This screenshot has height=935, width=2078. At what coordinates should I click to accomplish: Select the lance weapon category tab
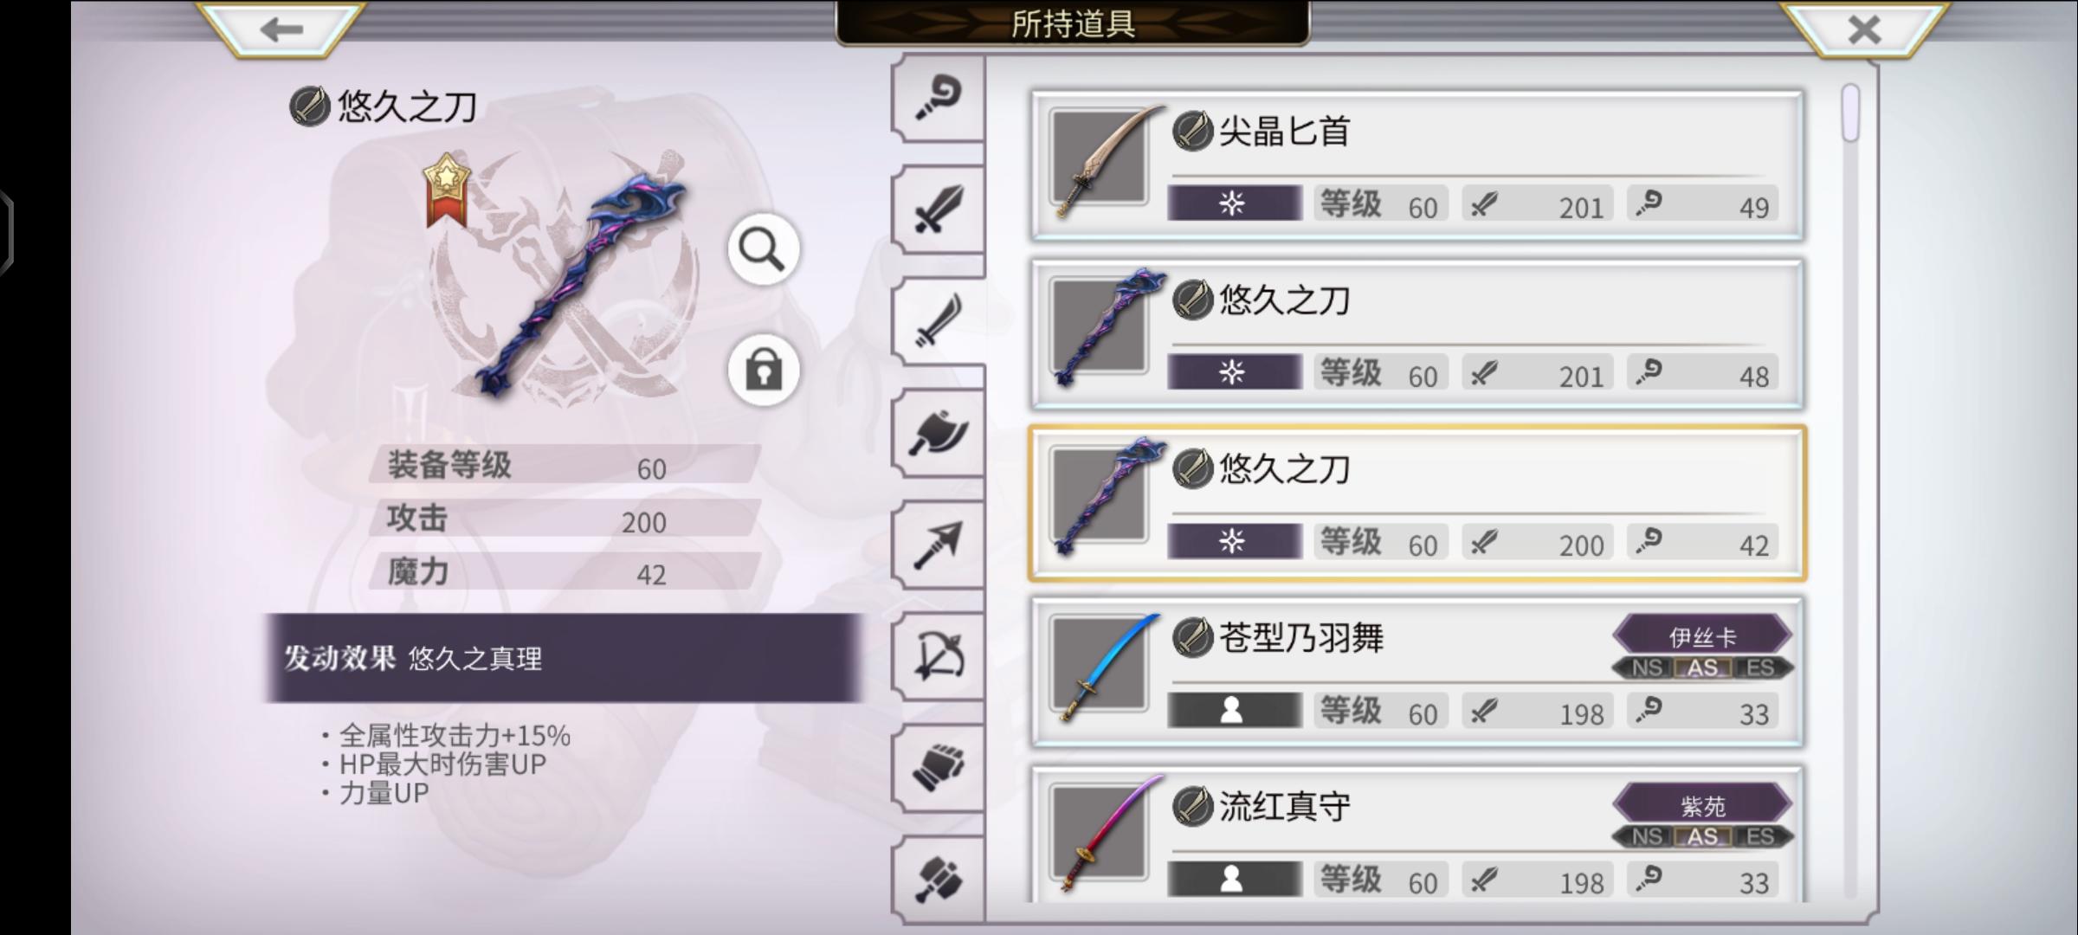point(939,545)
